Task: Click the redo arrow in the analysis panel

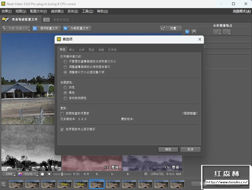Action: tap(226, 32)
